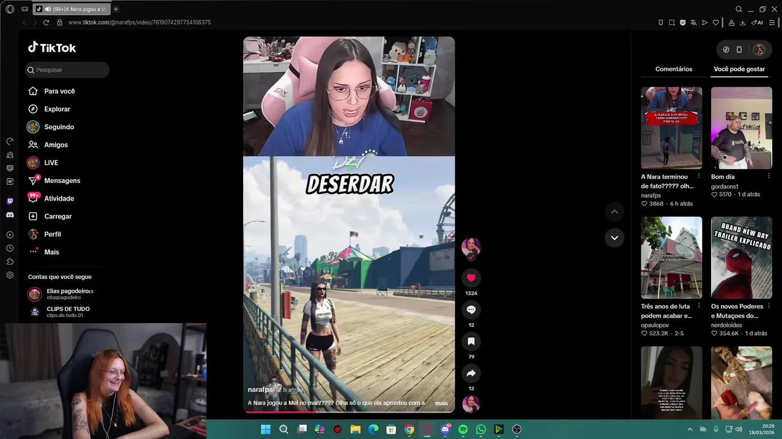Open 'A Nara terminou de fato' thumbnail
Image resolution: width=782 pixels, height=439 pixels.
[671, 128]
